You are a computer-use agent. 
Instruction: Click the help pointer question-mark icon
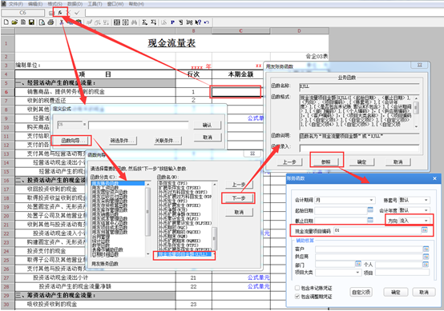click(x=198, y=22)
